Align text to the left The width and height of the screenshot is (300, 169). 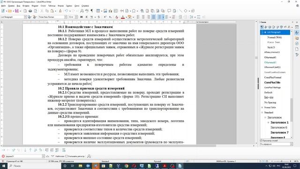click(x=138, y=17)
